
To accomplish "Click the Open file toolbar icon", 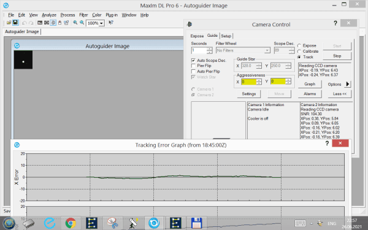I will [9, 23].
